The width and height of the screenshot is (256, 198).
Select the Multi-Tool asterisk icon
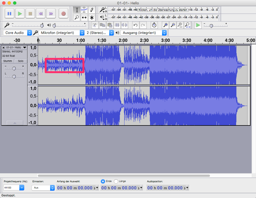pyautogui.click(x=92, y=17)
